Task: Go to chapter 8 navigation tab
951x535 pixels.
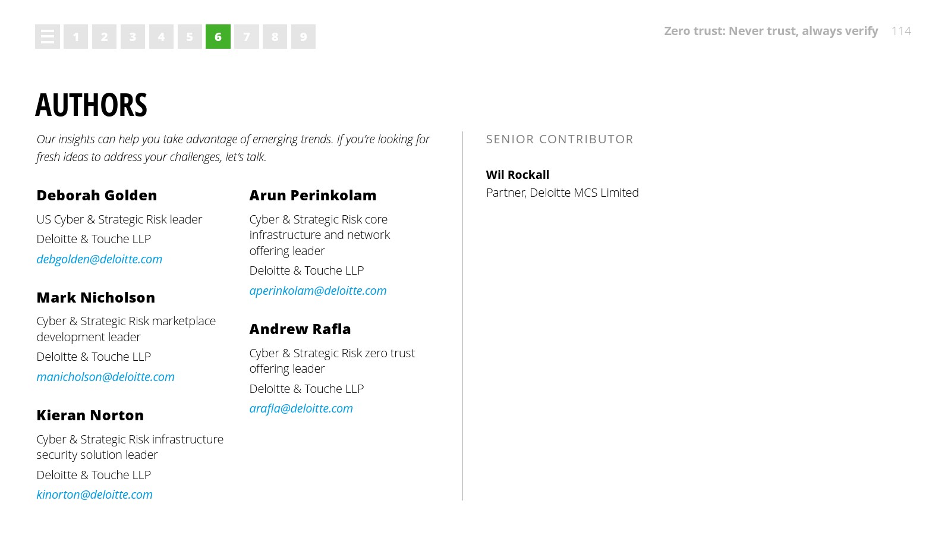Action: click(275, 37)
